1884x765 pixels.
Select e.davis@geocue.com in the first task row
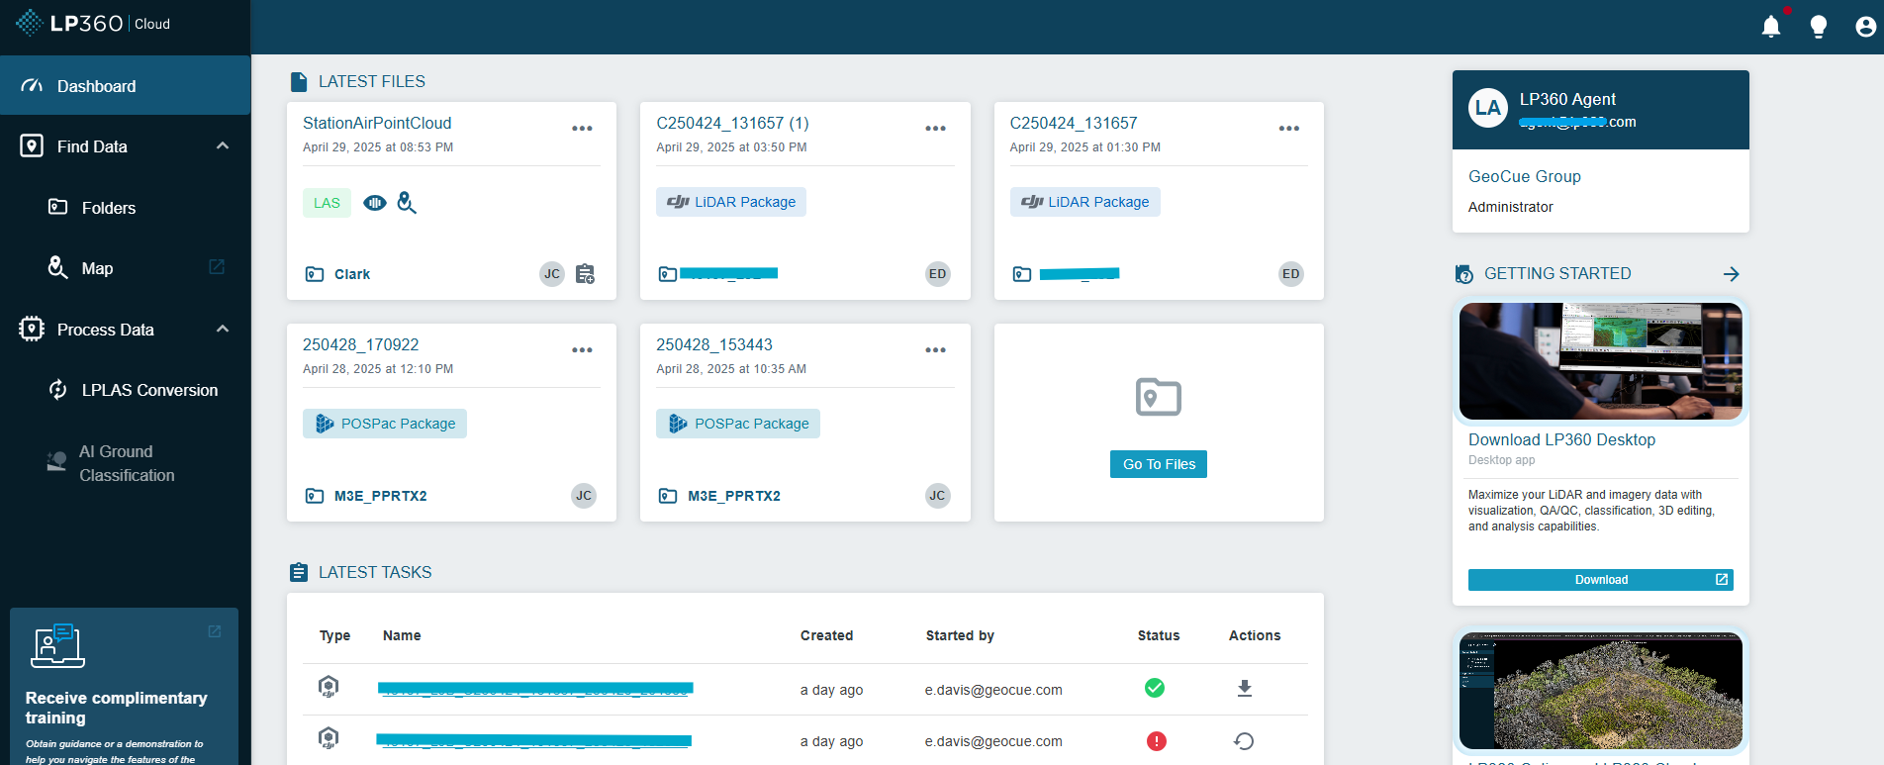click(993, 690)
